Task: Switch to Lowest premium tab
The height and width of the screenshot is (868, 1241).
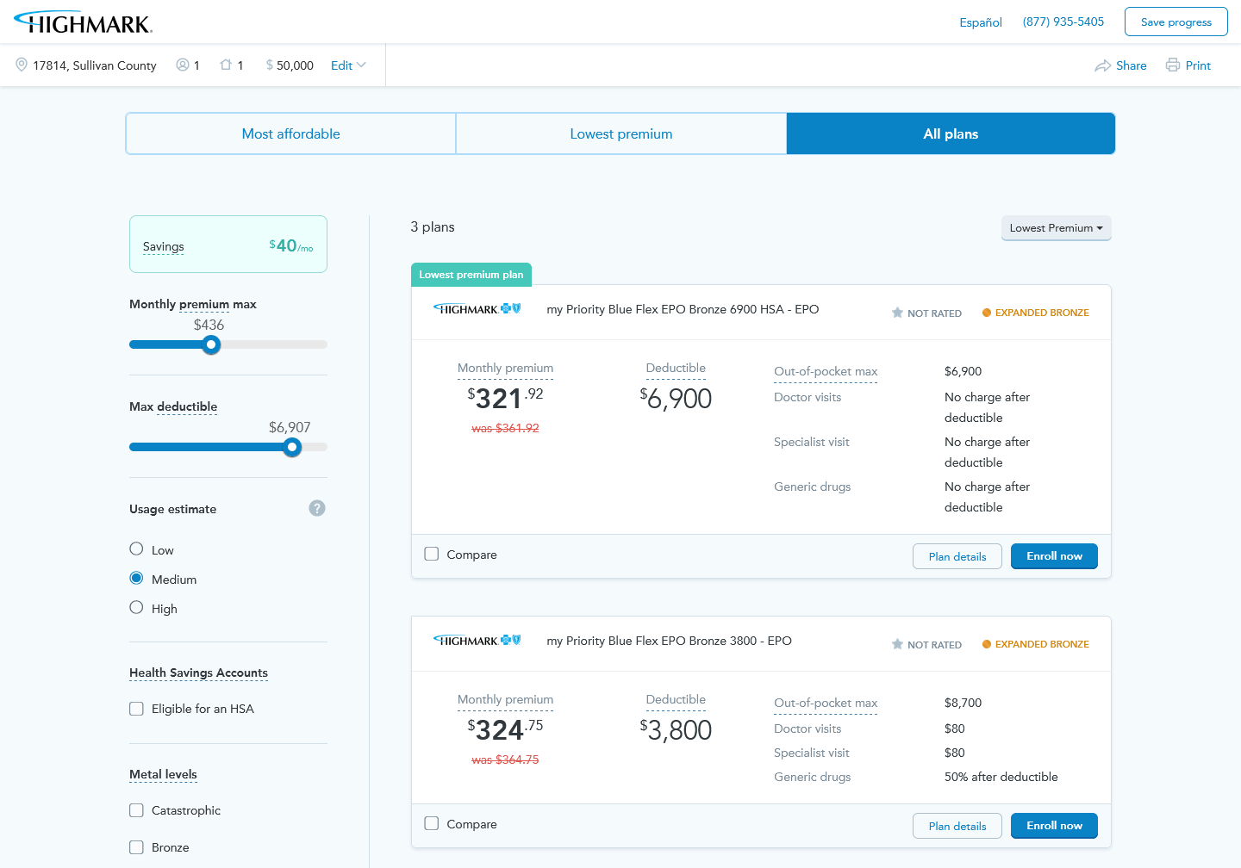Action: 620,133
